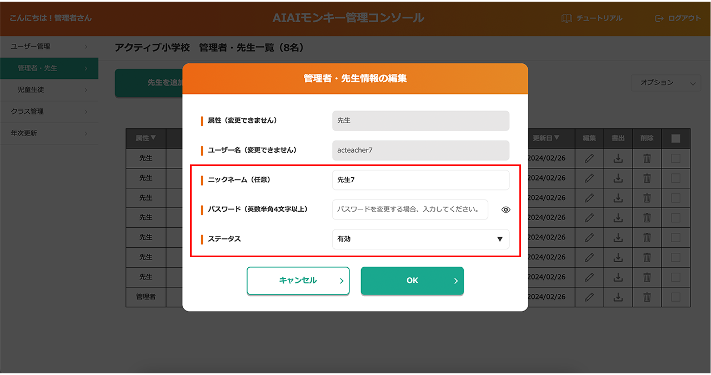This screenshot has height=375, width=711.
Task: Click the パスワード input field
Action: 410,210
